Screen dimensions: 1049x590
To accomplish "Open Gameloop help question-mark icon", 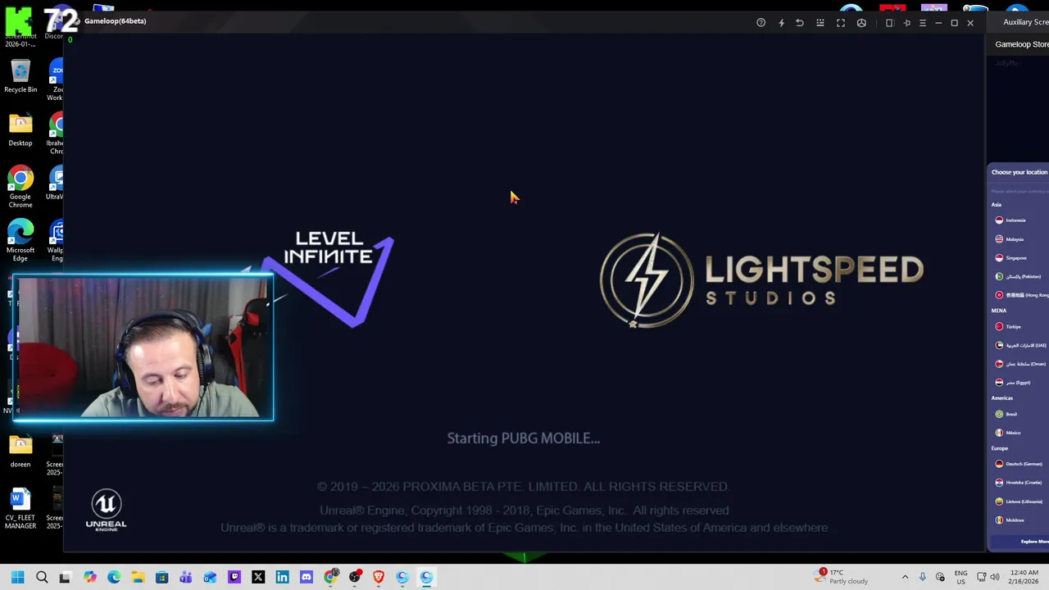I will pos(761,23).
